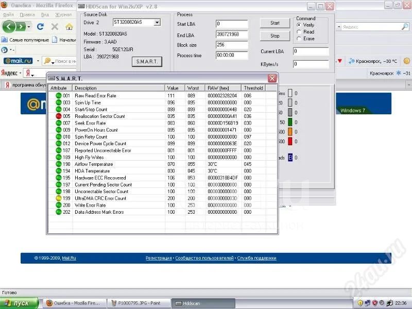Open Yandex search engine dropdown arrow
The width and height of the screenshot is (412, 309).
[x=339, y=27]
